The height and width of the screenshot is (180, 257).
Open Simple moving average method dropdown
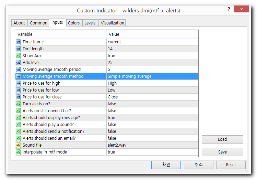(152, 76)
